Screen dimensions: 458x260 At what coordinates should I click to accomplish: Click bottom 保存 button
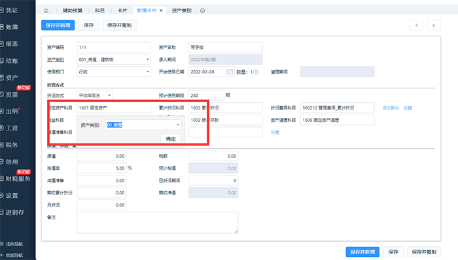point(393,251)
